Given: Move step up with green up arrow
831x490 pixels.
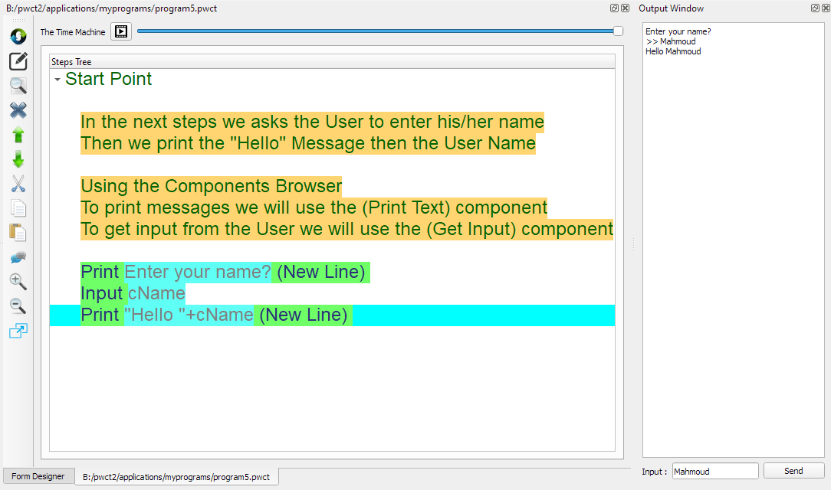Looking at the screenshot, I should tap(18, 136).
